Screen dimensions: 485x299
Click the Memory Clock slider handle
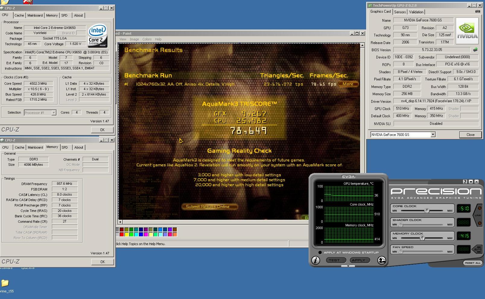pos(422,238)
